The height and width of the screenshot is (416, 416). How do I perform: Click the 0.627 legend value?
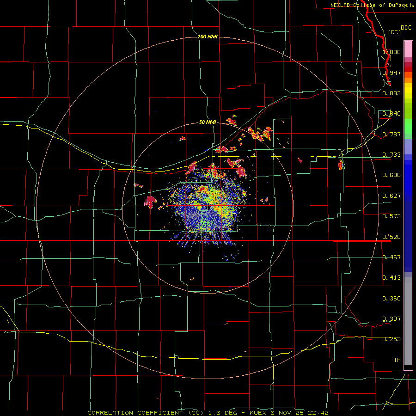[x=392, y=196]
